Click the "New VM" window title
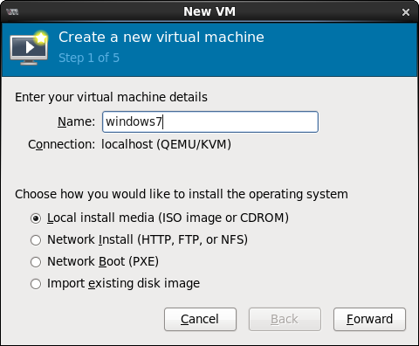Viewport: 419px width, 346px height. (209, 12)
